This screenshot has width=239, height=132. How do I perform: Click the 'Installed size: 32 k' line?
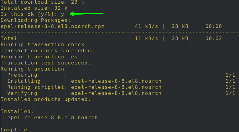(34, 8)
